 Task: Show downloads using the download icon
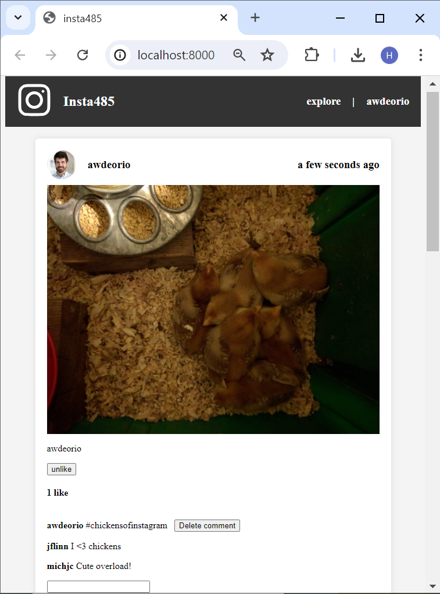click(x=358, y=55)
